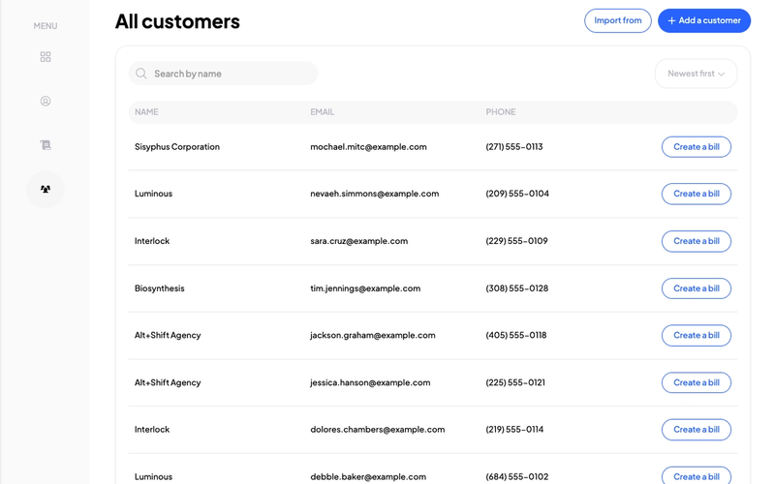Create a bill for Biosynthesis
Screen dimensions: 775x484
point(696,288)
